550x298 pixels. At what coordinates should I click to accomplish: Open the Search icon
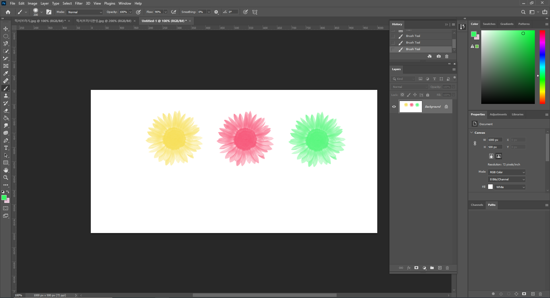click(523, 12)
